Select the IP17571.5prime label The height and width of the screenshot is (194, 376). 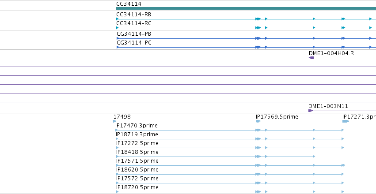[x=137, y=161]
